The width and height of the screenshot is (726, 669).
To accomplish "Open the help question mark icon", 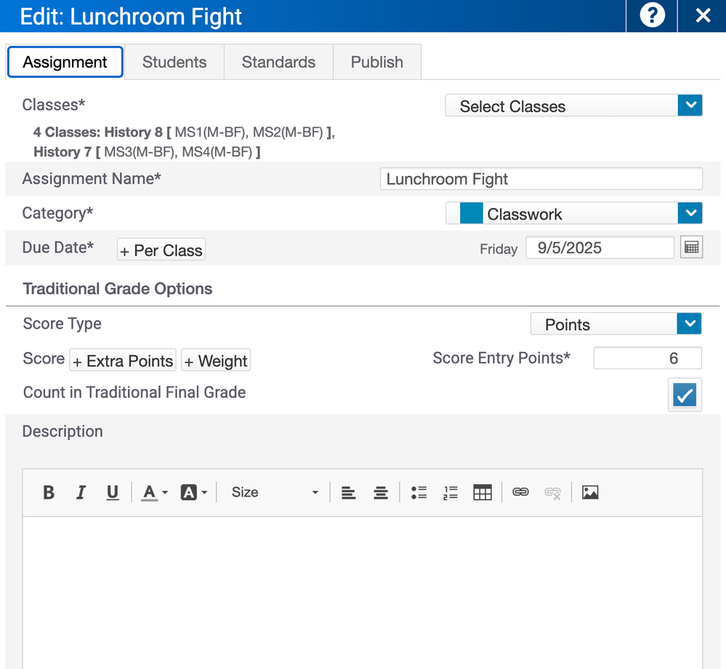I will click(652, 16).
